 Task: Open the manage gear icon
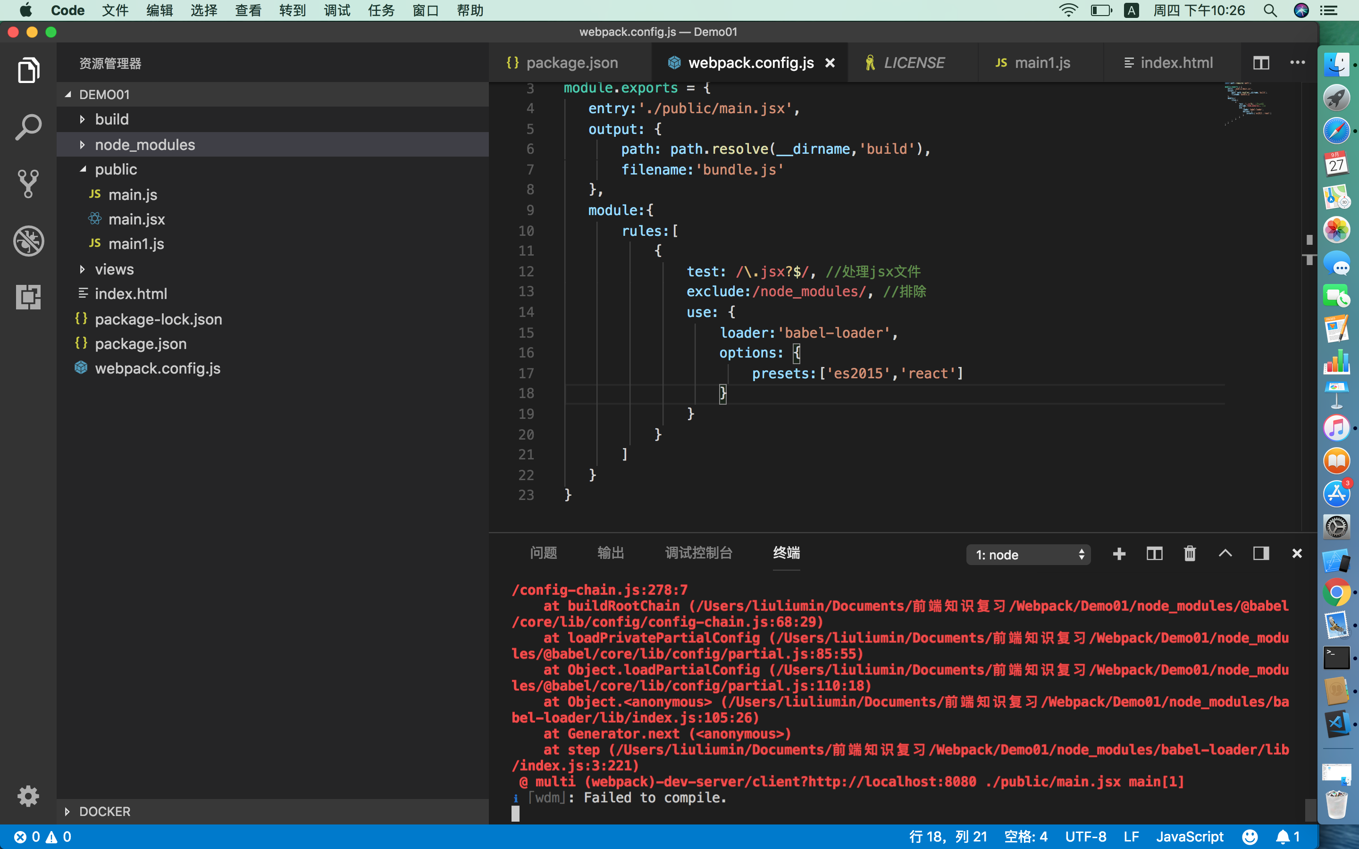[x=28, y=796]
